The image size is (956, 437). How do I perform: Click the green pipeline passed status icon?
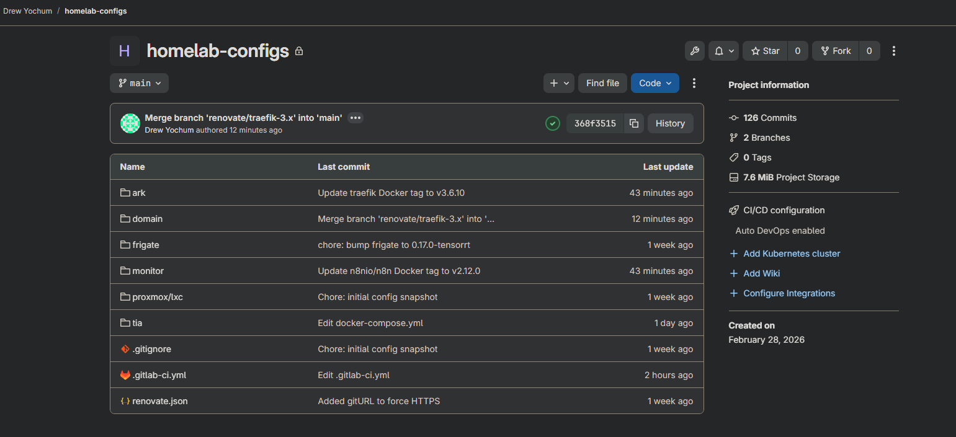point(552,123)
